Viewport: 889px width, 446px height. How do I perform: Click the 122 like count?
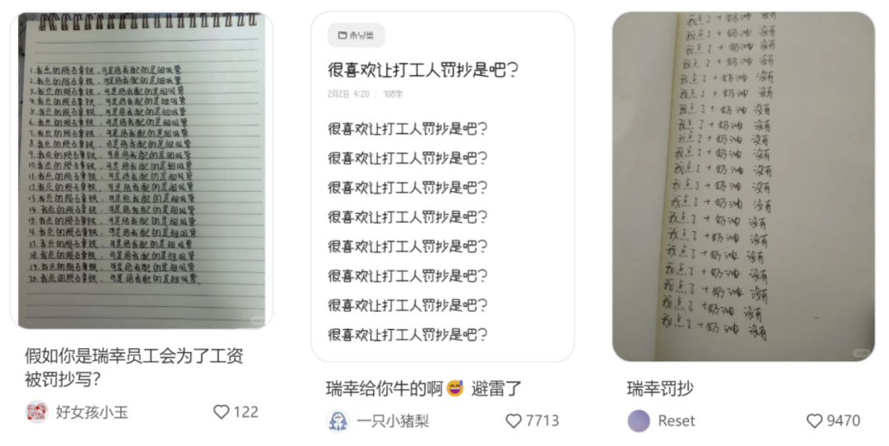[245, 412]
